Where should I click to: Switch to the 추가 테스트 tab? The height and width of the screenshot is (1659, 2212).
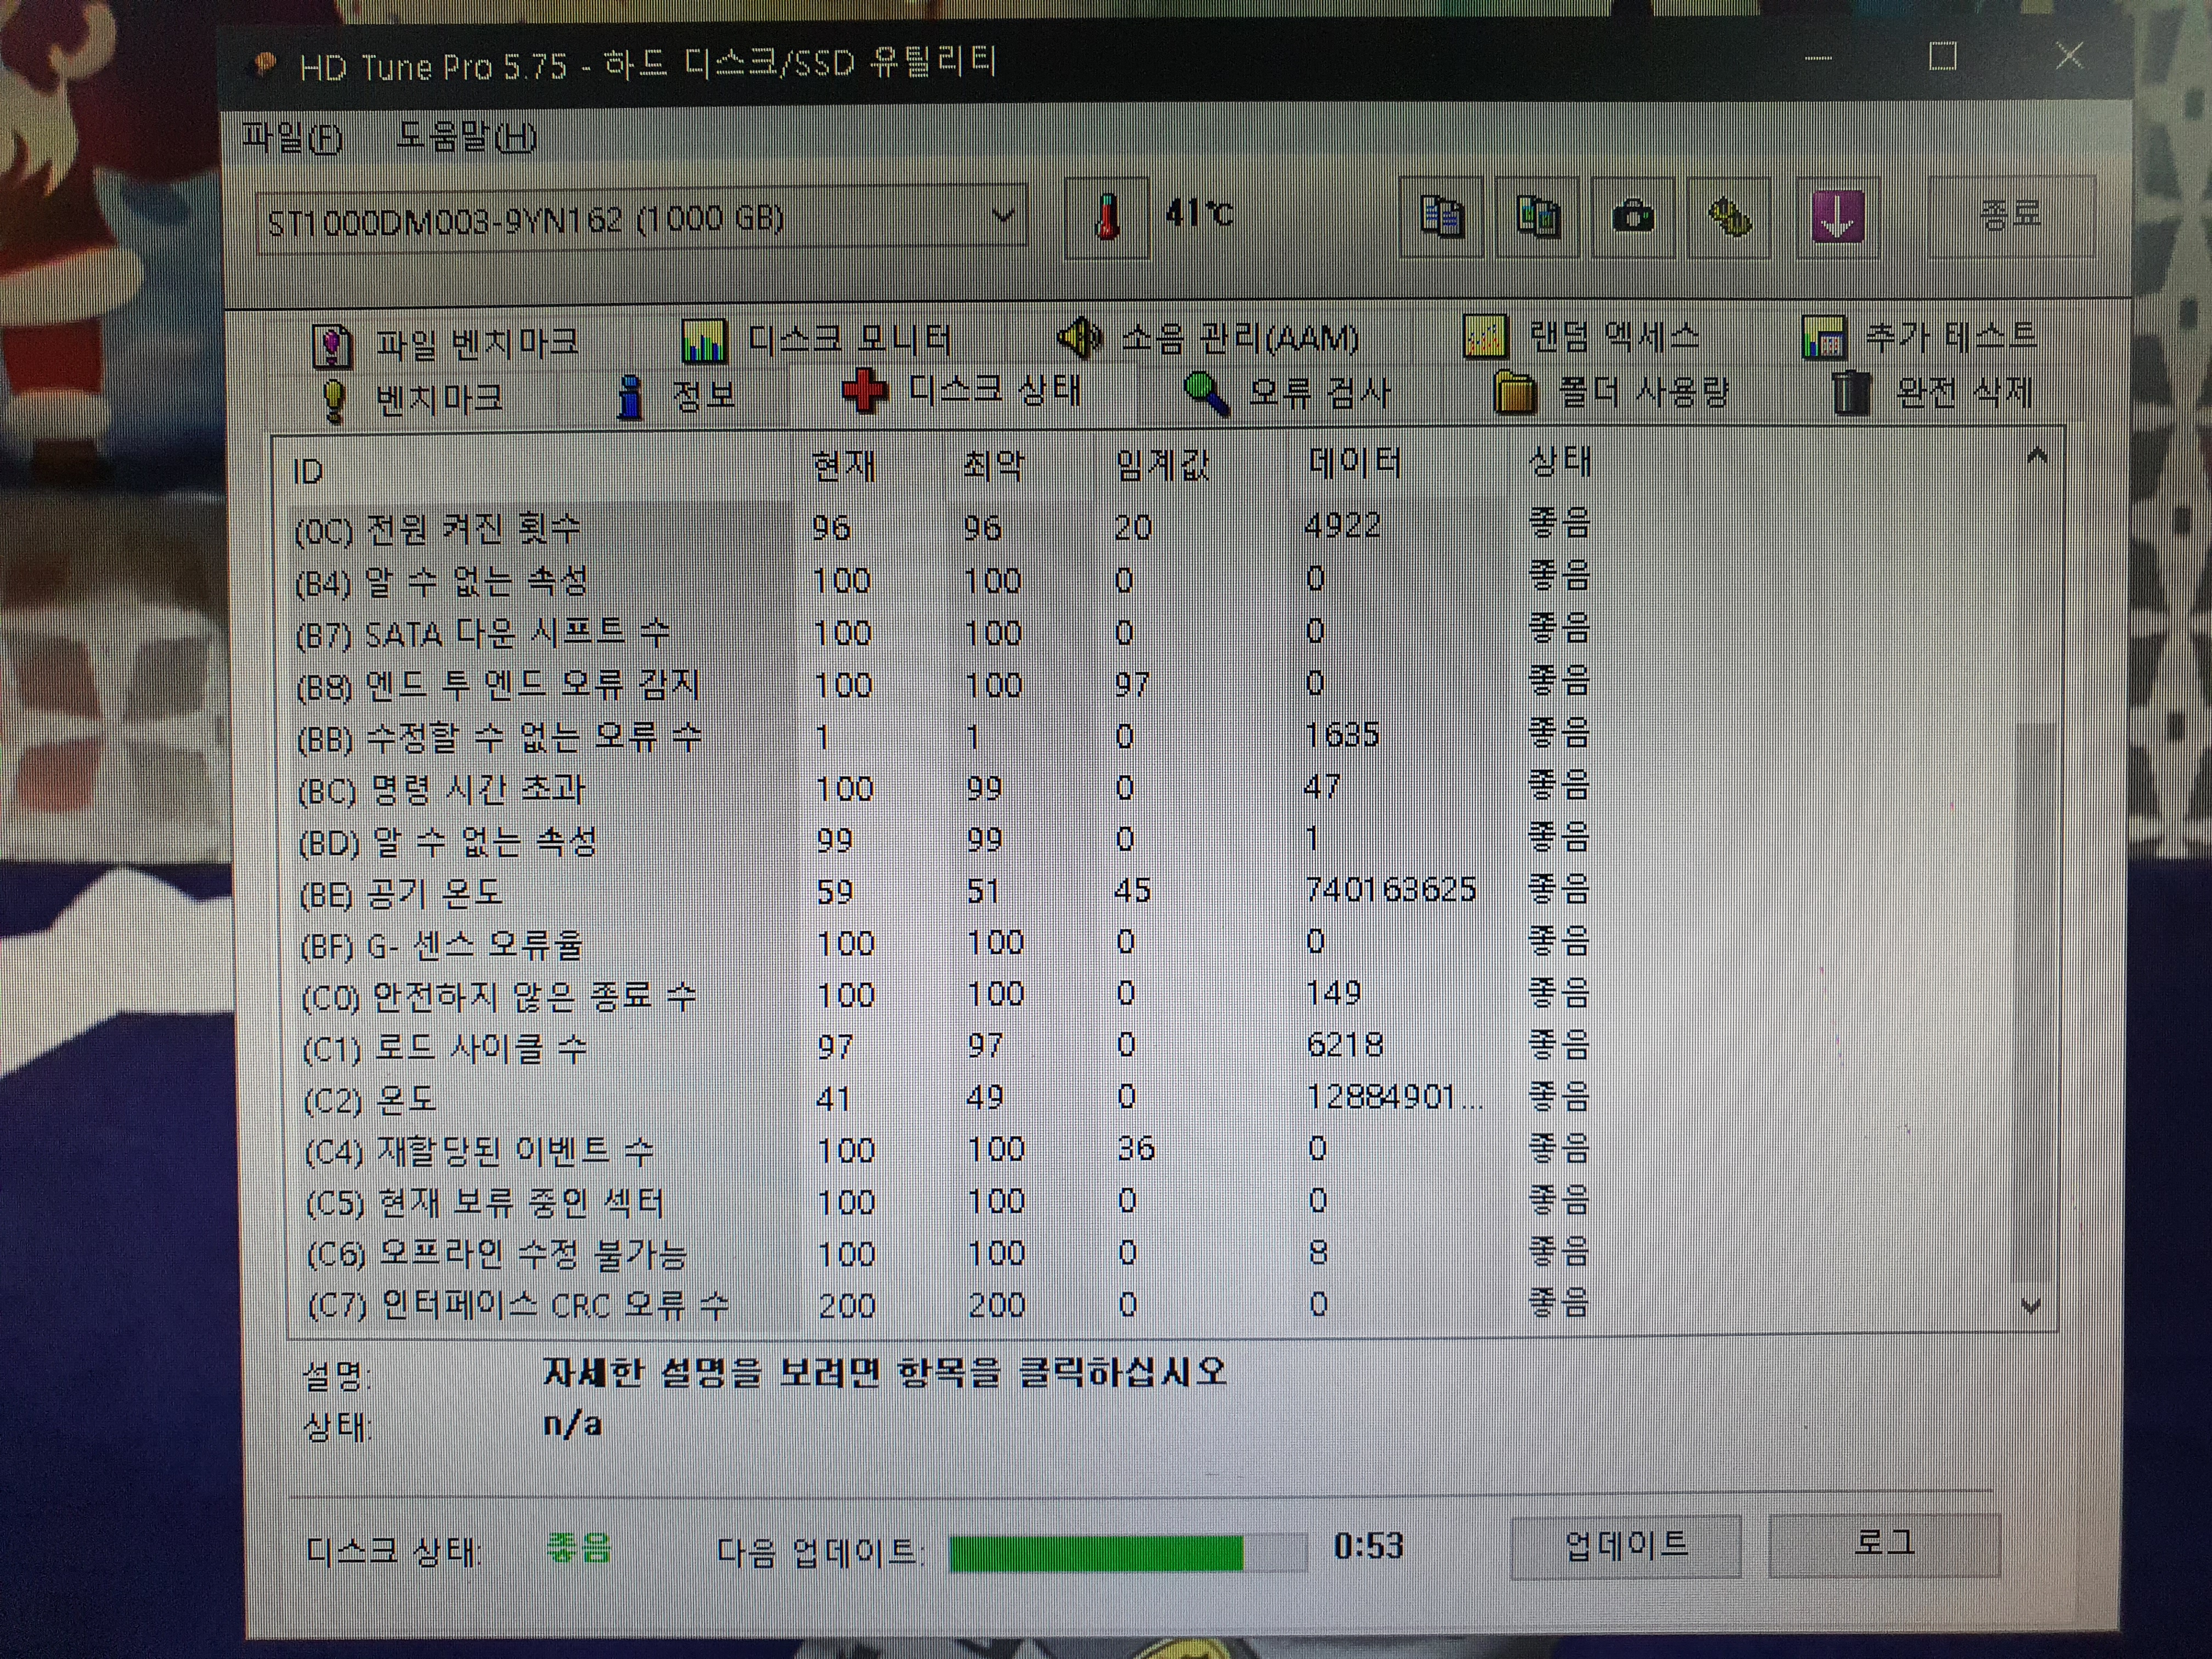coord(1920,335)
